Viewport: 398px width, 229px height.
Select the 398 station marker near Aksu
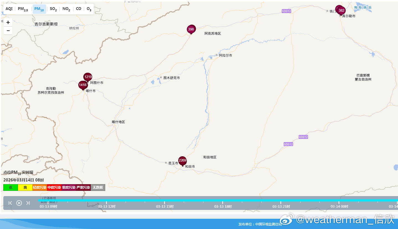click(191, 29)
